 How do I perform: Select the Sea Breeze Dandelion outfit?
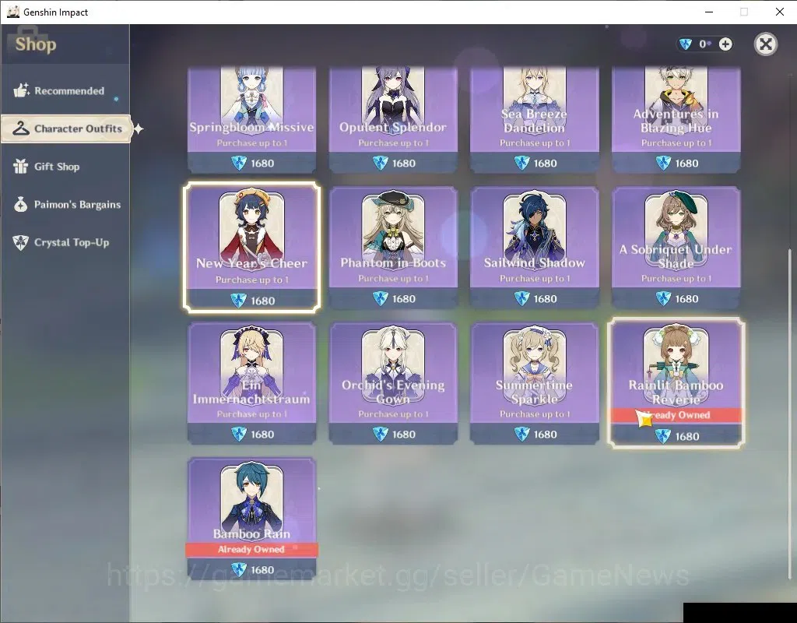coord(534,120)
